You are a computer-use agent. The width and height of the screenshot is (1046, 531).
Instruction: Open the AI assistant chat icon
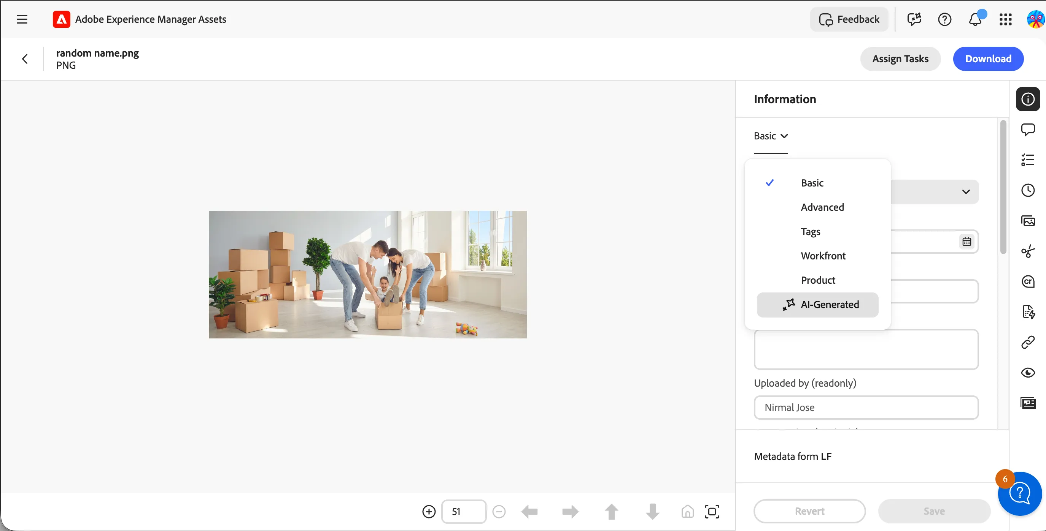[914, 19]
